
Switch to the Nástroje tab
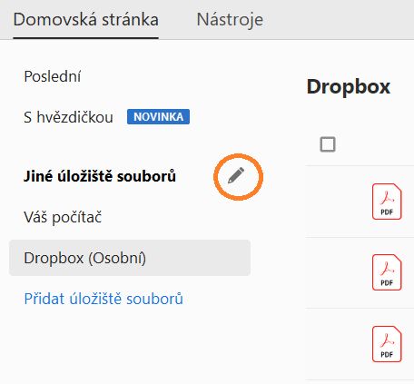[x=230, y=20]
